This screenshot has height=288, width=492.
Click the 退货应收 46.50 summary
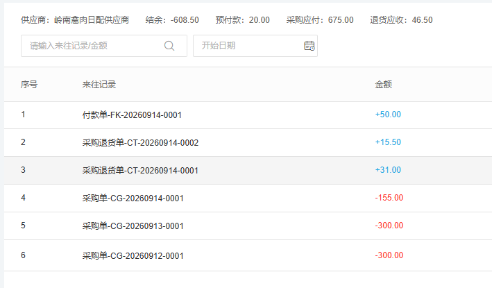pos(401,20)
